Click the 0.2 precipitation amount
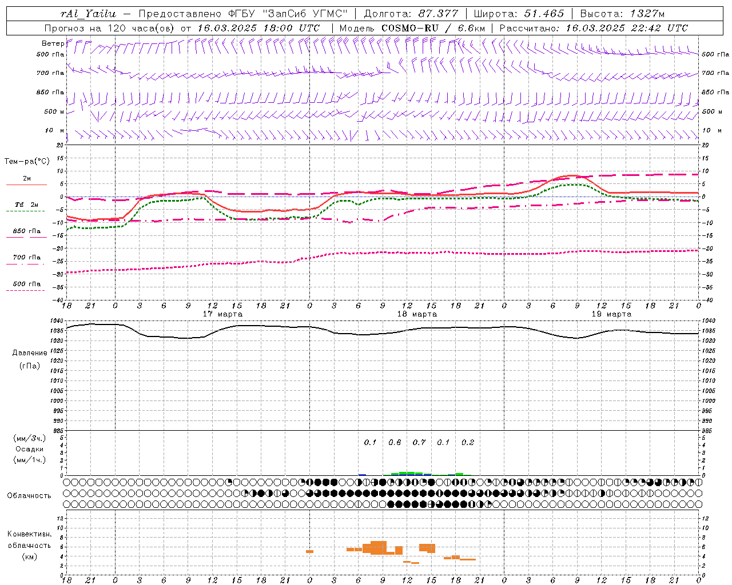 (x=468, y=442)
